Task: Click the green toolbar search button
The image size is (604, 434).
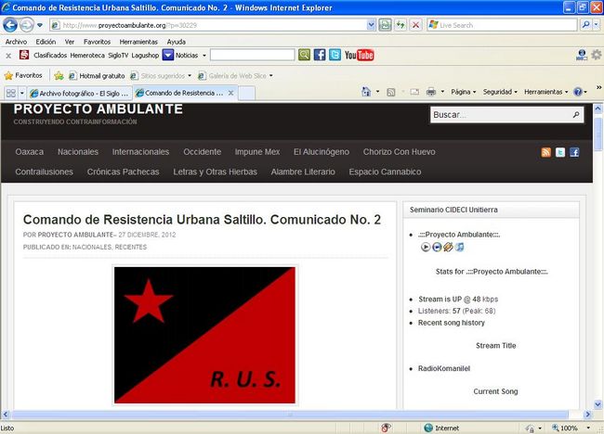Action: (x=304, y=56)
